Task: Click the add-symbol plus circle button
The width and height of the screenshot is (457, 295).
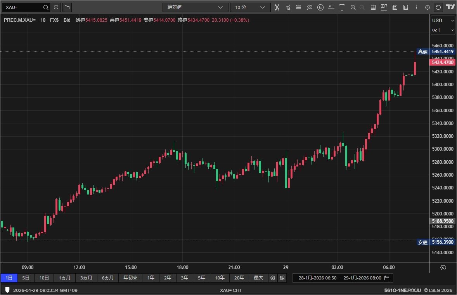Action: (x=56, y=7)
